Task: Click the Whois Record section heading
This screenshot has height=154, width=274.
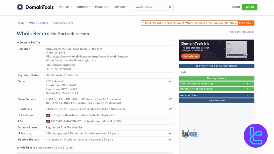Action: [26, 148]
